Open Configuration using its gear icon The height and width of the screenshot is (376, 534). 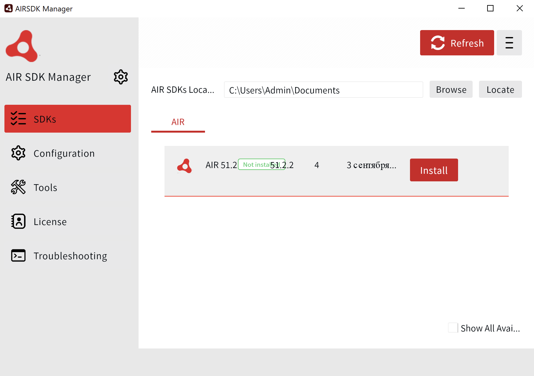18,153
